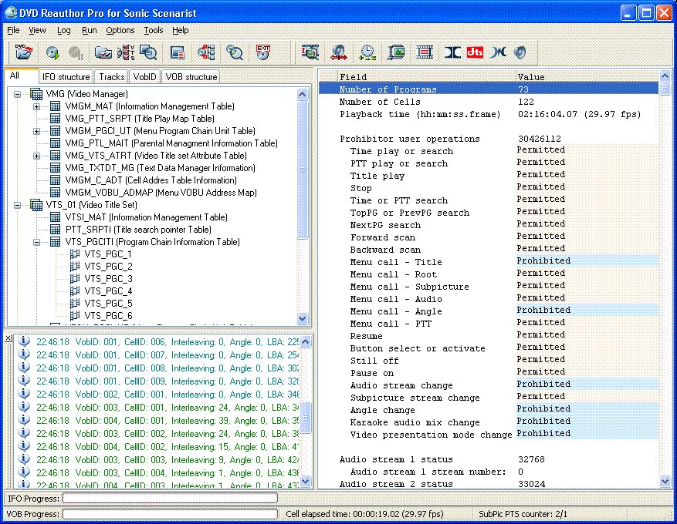Click the Value column header
The image size is (677, 524).
(587, 77)
